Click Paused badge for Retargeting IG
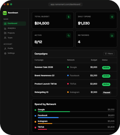The image size is (120, 135). [107, 93]
